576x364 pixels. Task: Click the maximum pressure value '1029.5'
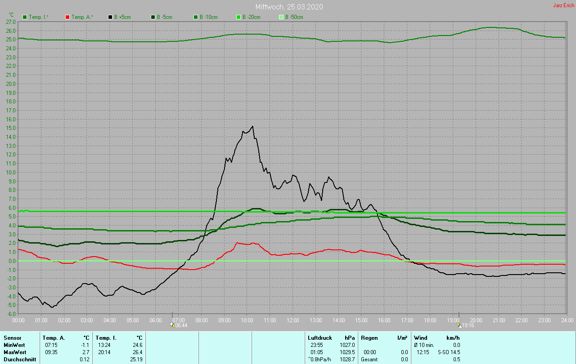click(x=347, y=352)
